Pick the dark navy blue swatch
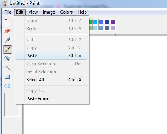This screenshot has height=134, width=167. [107, 22]
